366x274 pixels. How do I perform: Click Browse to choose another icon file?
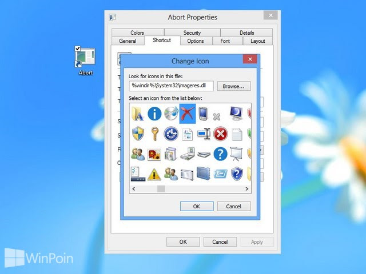(234, 86)
